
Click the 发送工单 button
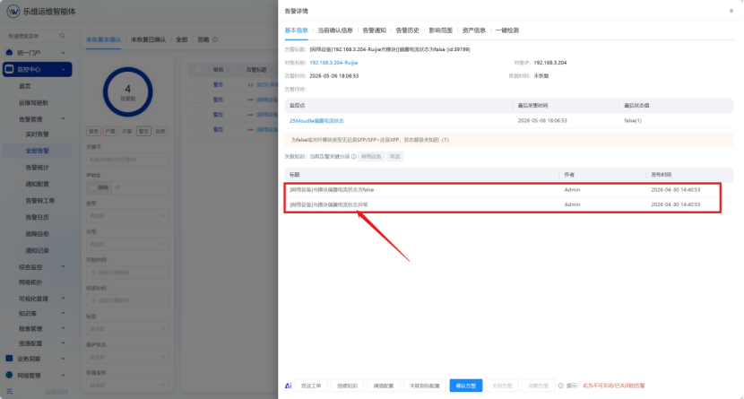[311, 386]
